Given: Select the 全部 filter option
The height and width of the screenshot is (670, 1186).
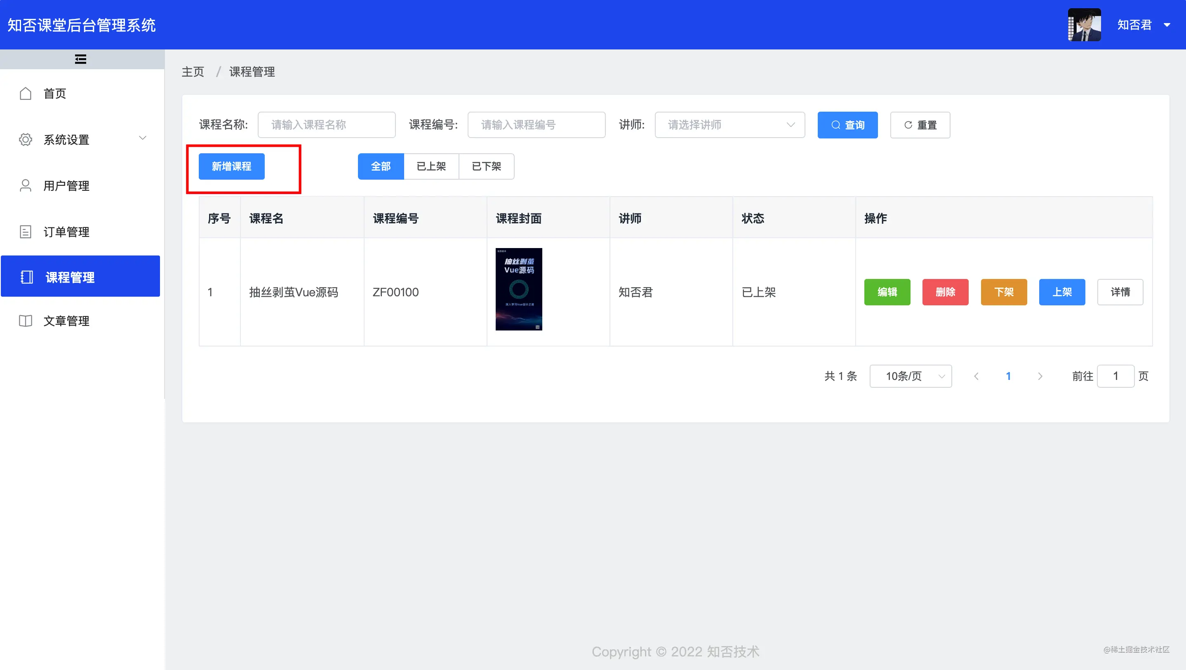Looking at the screenshot, I should tap(381, 166).
